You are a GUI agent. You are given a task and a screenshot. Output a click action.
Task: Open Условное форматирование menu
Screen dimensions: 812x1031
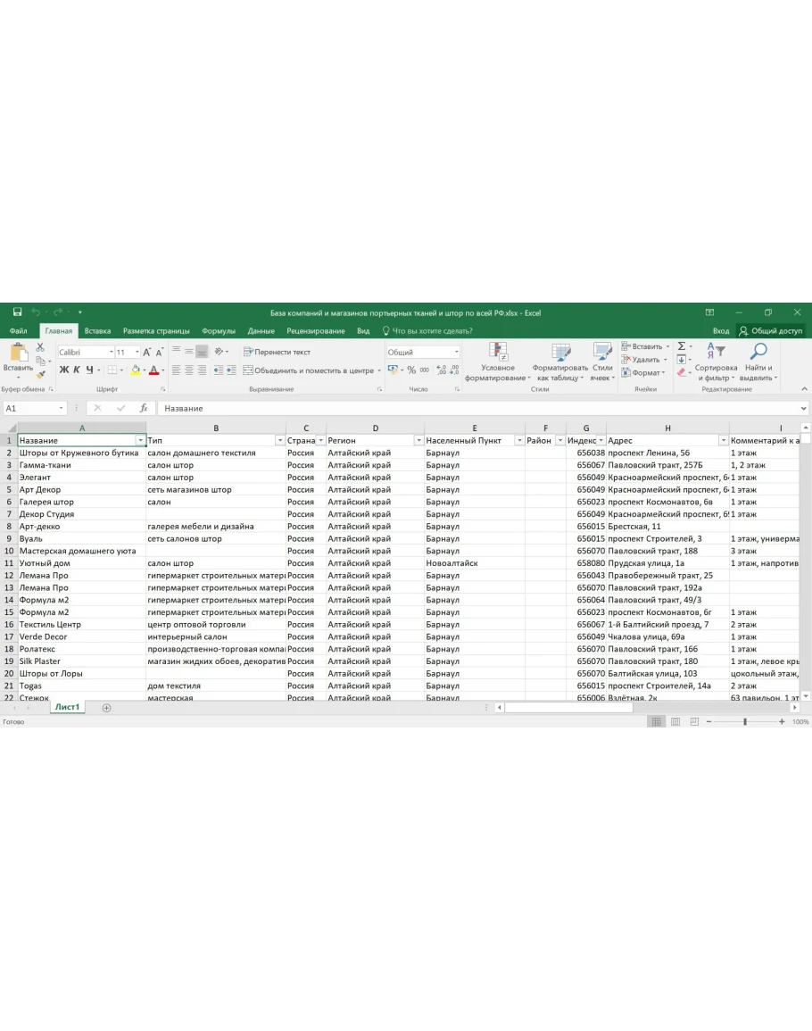tap(498, 362)
